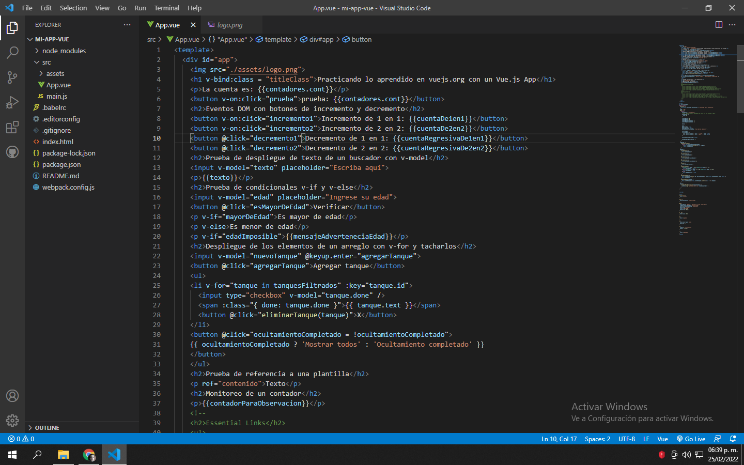The image size is (744, 465).
Task: Open the GitHub view in activity bar
Action: tap(12, 152)
